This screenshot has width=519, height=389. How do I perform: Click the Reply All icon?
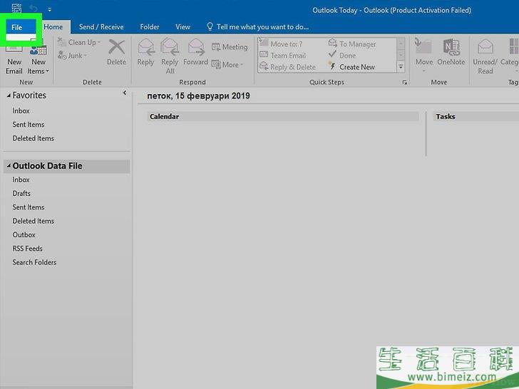(x=170, y=52)
